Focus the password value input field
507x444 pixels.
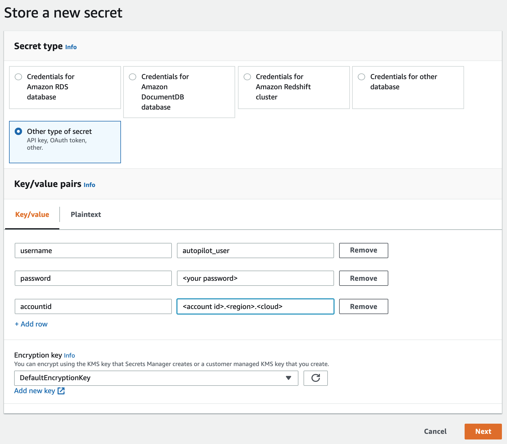(255, 278)
